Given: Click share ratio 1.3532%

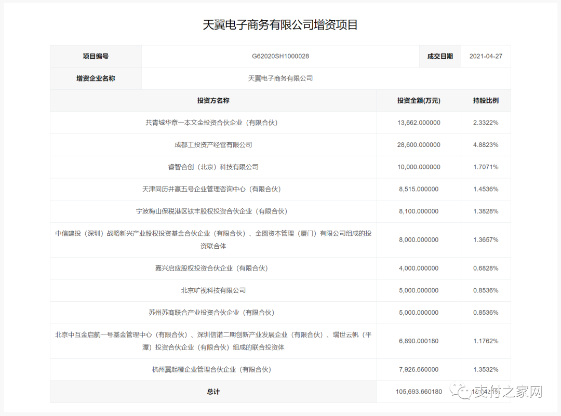Looking at the screenshot, I should click(486, 369).
